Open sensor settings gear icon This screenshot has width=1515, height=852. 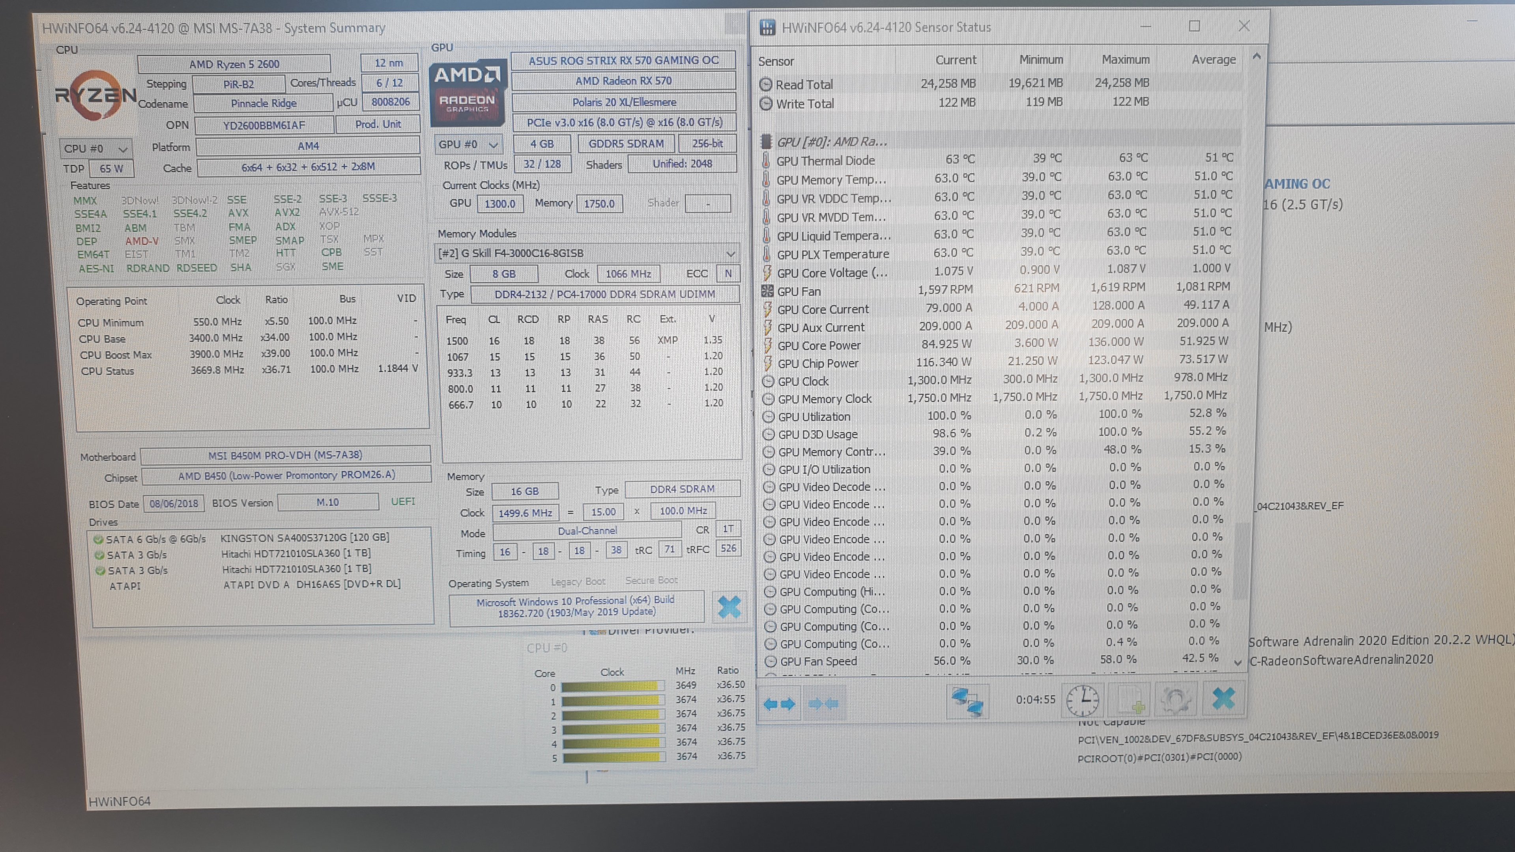[1176, 700]
